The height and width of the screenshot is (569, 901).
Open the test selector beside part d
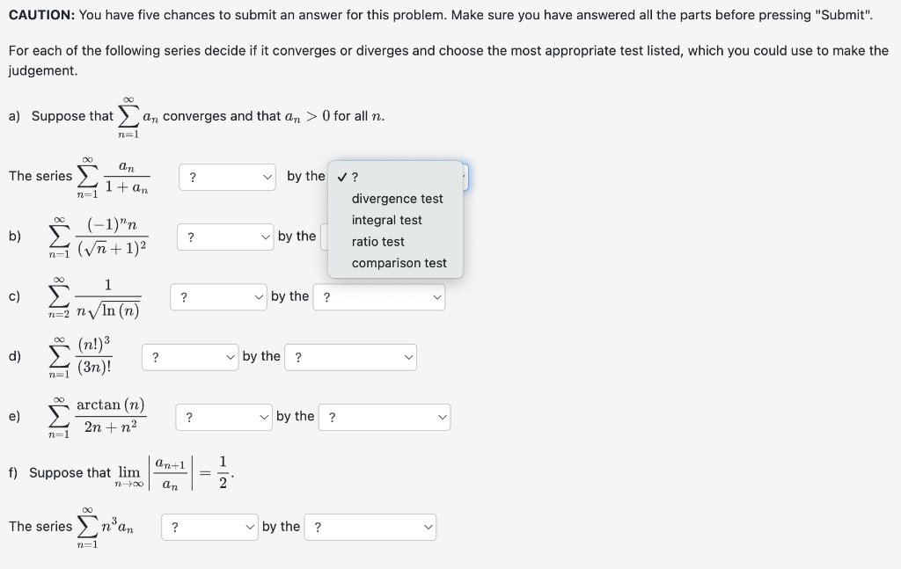350,356
